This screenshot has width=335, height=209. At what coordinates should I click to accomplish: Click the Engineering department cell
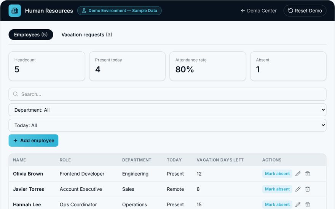click(x=135, y=174)
